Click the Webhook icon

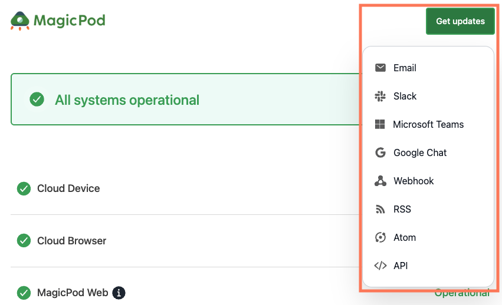tap(380, 181)
